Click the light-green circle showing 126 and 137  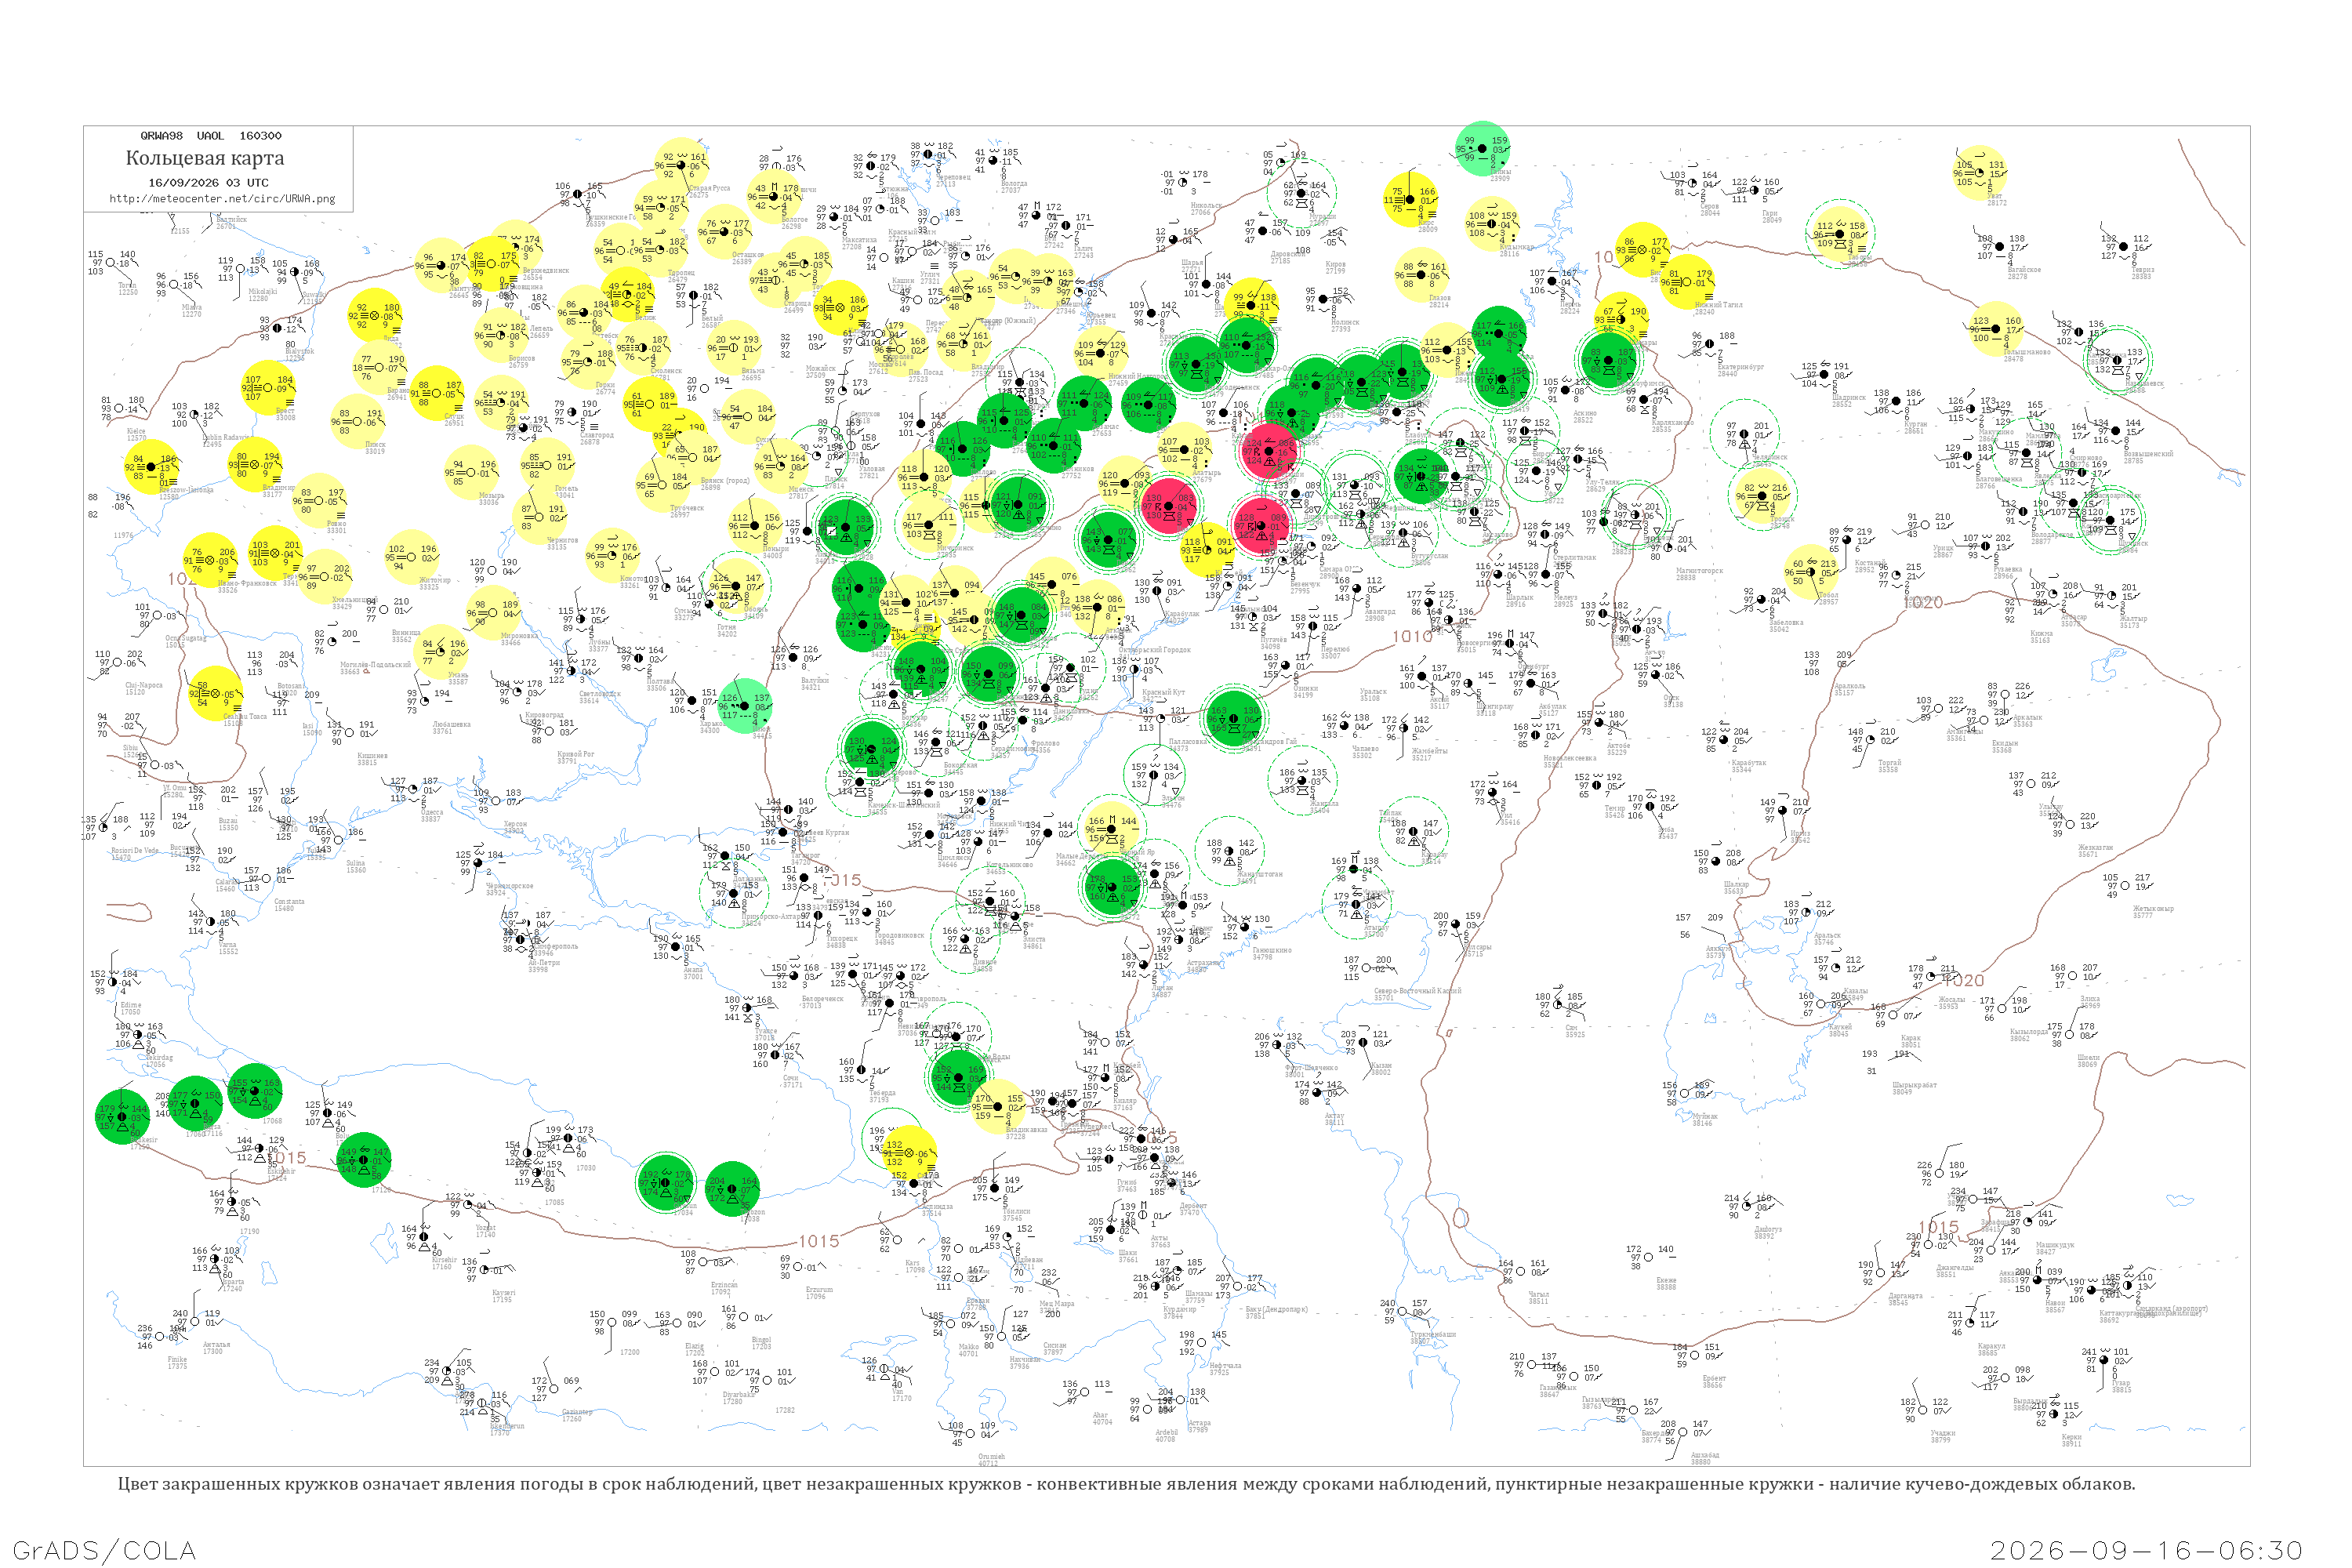coord(746,706)
